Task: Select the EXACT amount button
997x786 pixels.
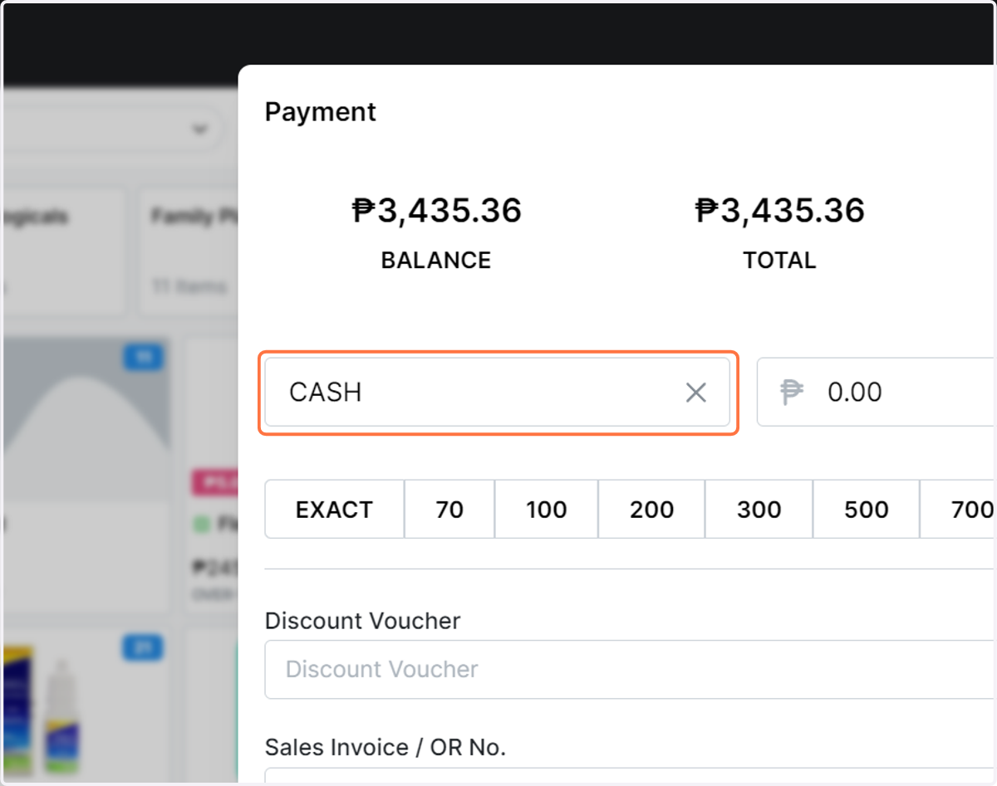Action: pyautogui.click(x=335, y=509)
